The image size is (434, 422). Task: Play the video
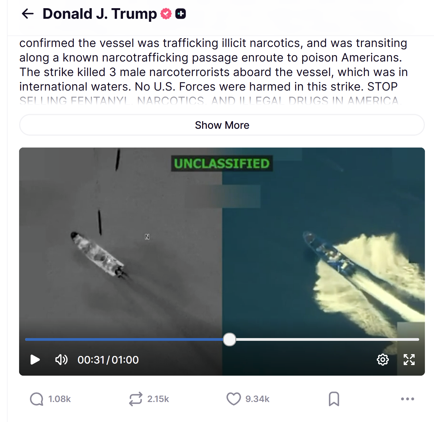[x=35, y=360]
